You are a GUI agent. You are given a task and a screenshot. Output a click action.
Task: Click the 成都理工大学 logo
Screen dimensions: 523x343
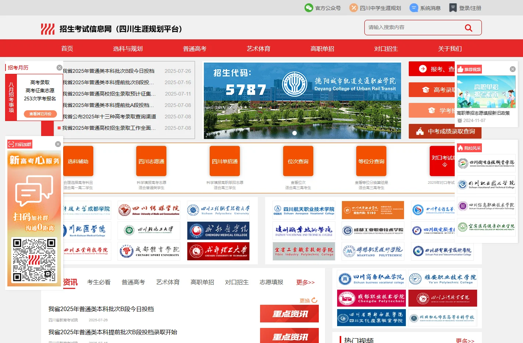click(219, 251)
